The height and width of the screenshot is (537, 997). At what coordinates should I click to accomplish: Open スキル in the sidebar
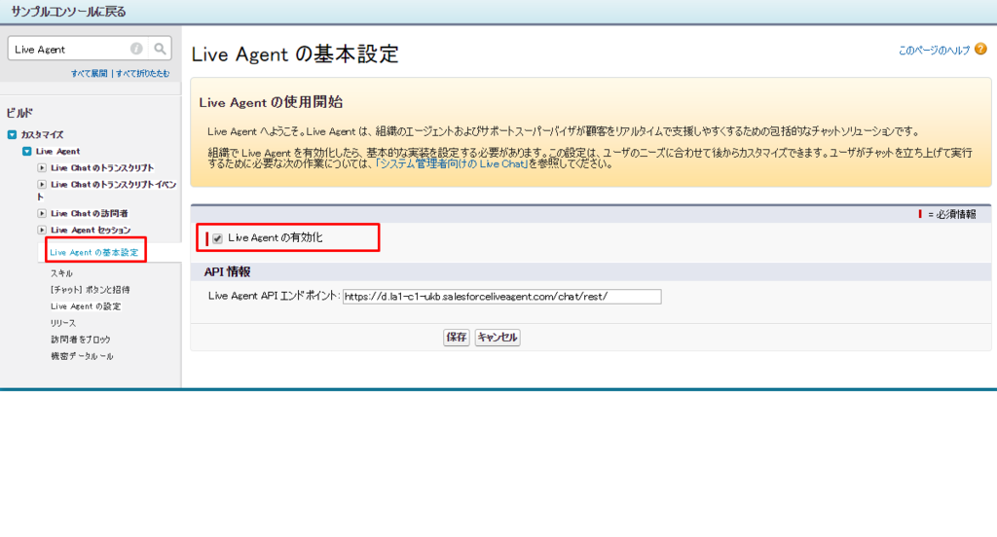point(61,273)
